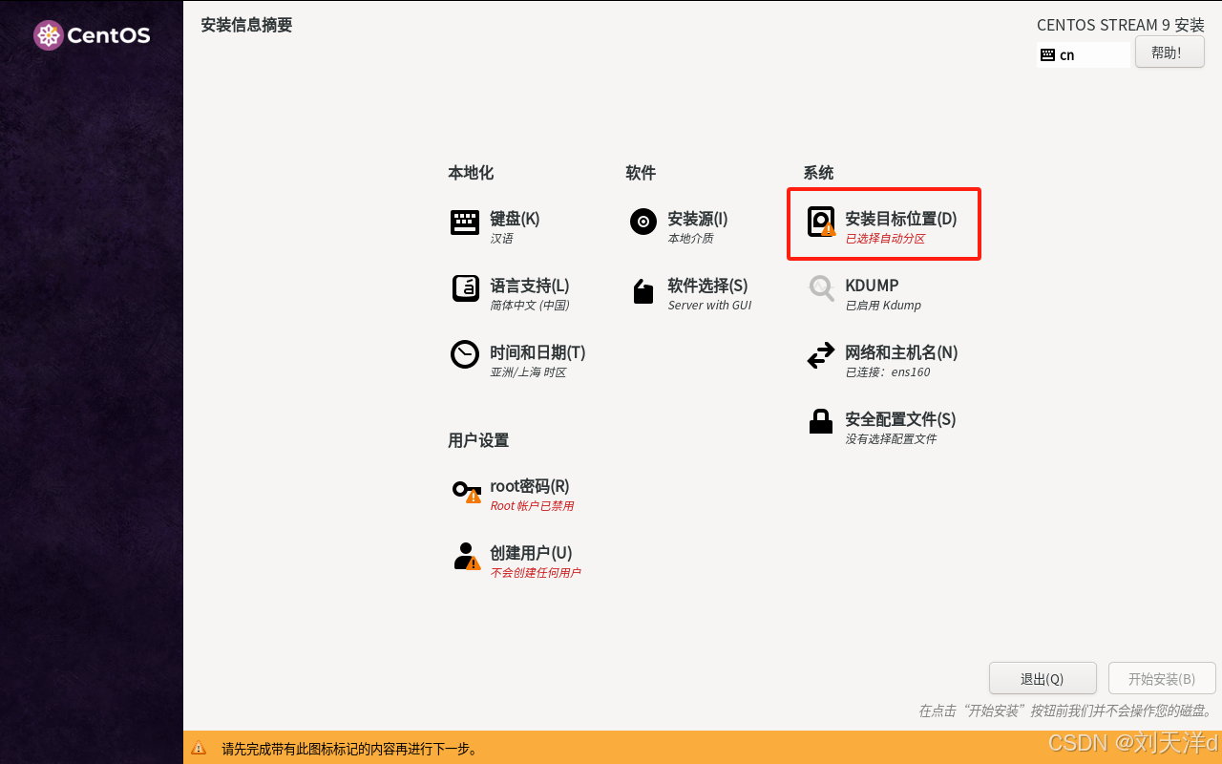
Task: Click the 本地化 section heading
Action: point(471,173)
